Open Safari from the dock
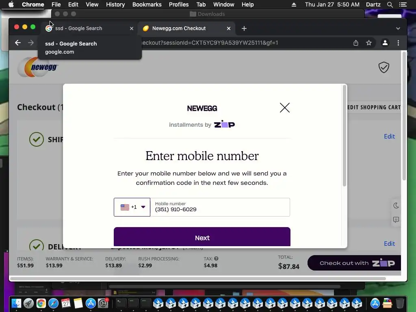Image resolution: width=416 pixels, height=312 pixels. [x=53, y=303]
